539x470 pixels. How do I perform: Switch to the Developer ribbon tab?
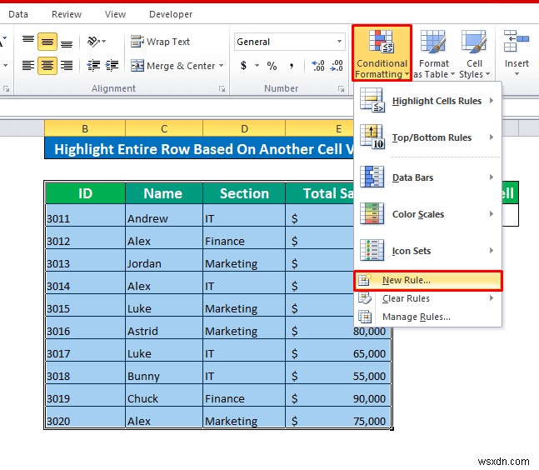(x=171, y=14)
